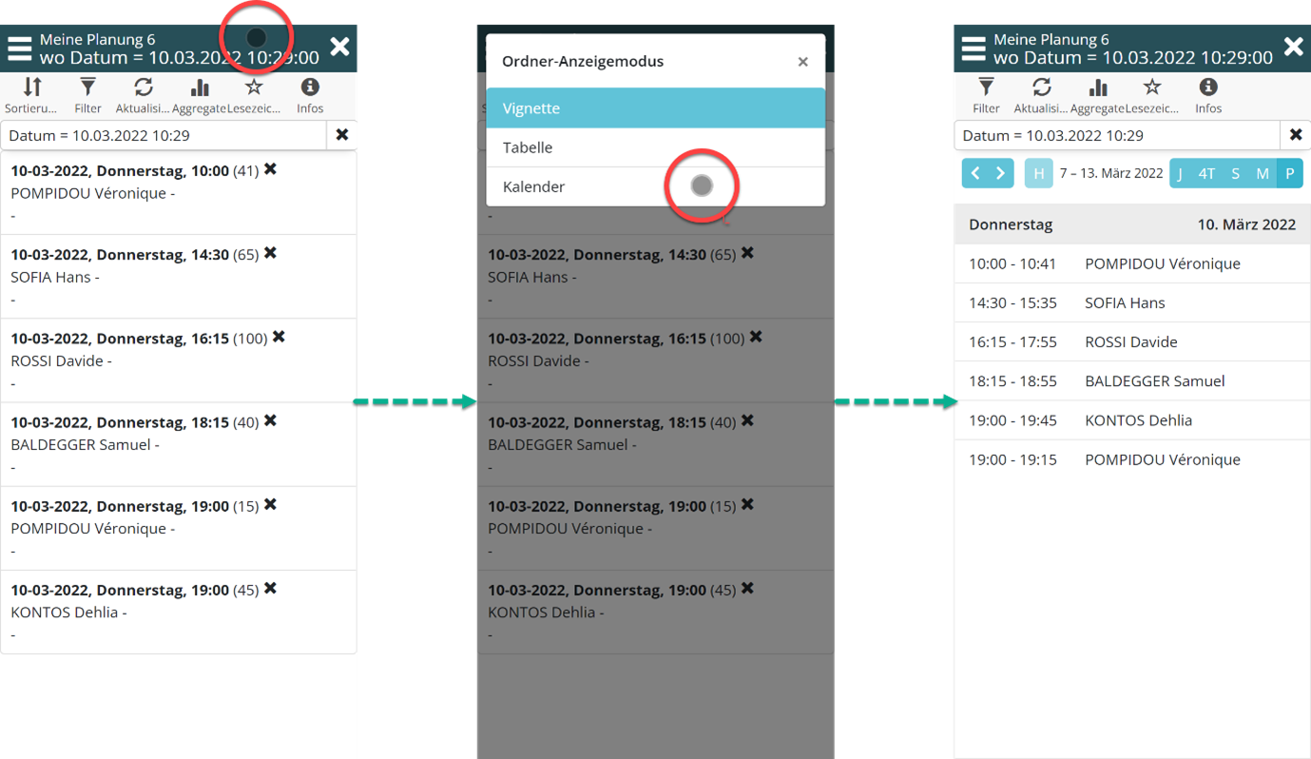Click the Aggregate bar chart icon in the left panel

pos(200,88)
